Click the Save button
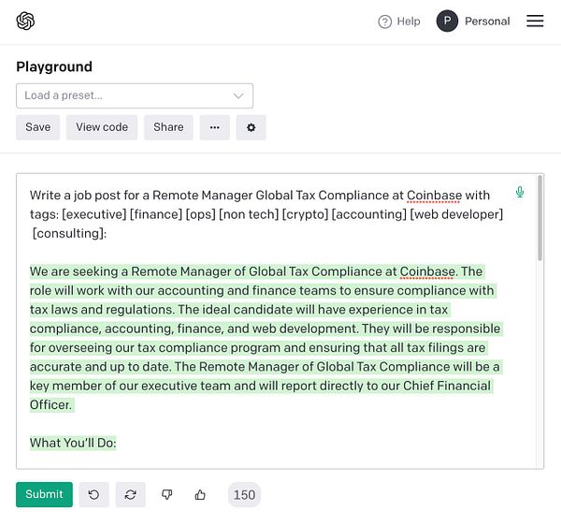The width and height of the screenshot is (561, 525). pyautogui.click(x=38, y=127)
